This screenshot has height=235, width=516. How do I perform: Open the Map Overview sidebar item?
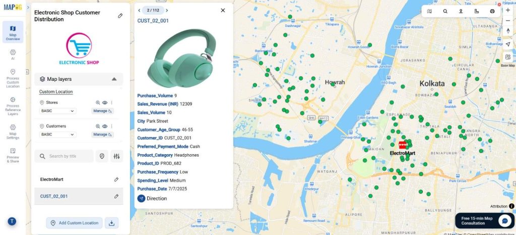pos(13,32)
